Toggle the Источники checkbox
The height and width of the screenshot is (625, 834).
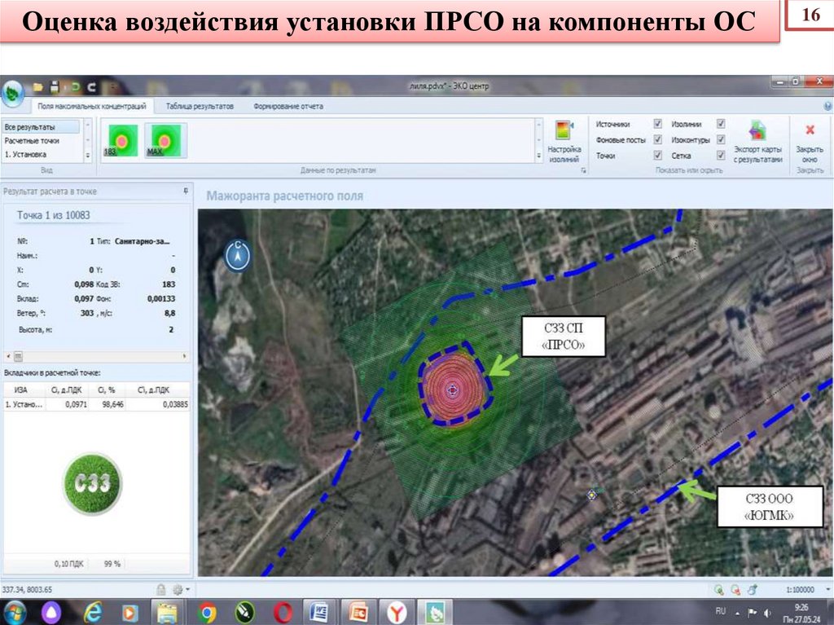[x=657, y=124]
